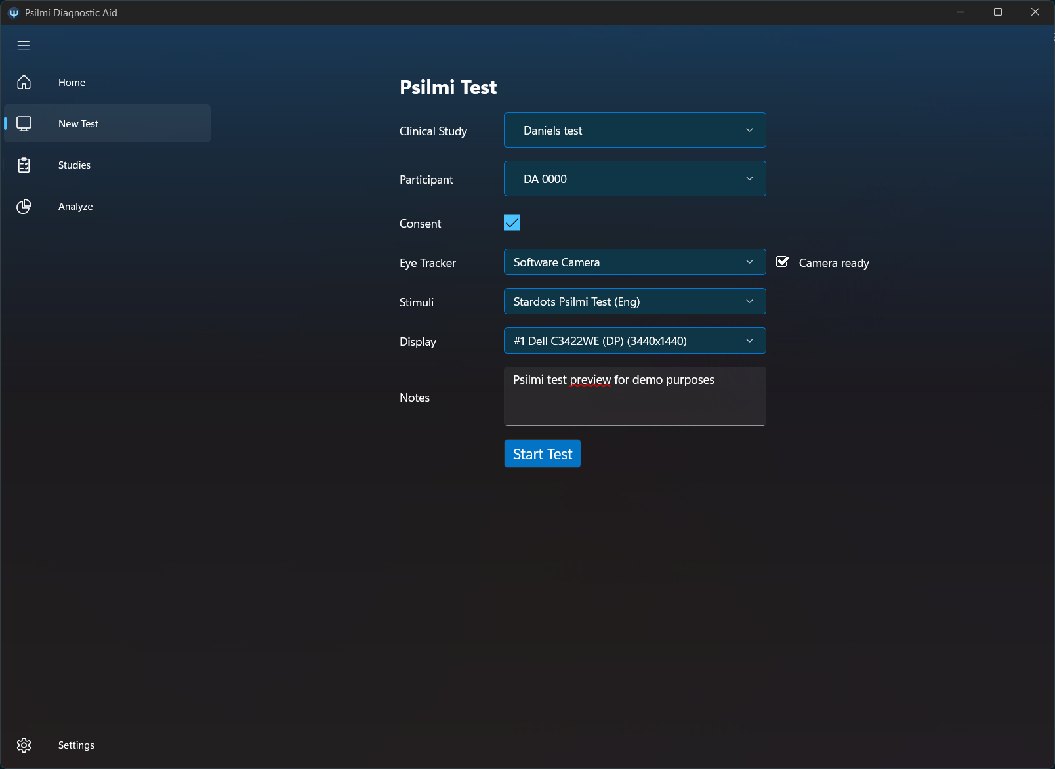Click the Studies clipboard icon

[24, 165]
